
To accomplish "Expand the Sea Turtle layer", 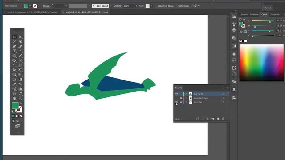I will click(x=186, y=94).
